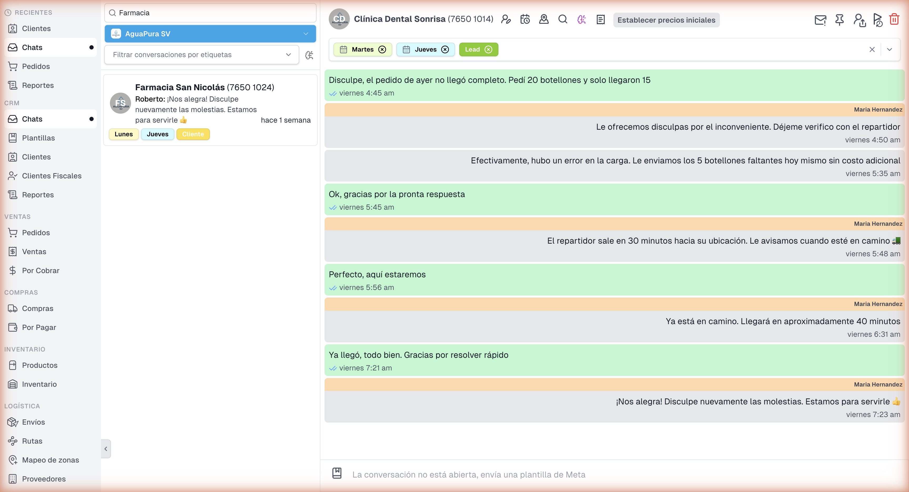909x492 pixels.
Task: Remove the Lead tag
Action: 488,49
